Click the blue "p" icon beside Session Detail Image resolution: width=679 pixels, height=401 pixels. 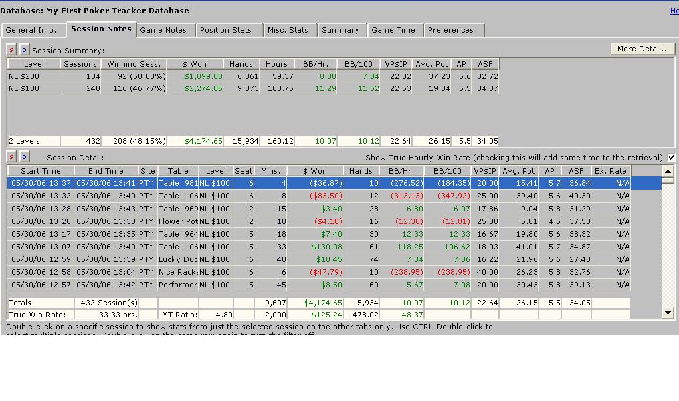click(x=24, y=157)
